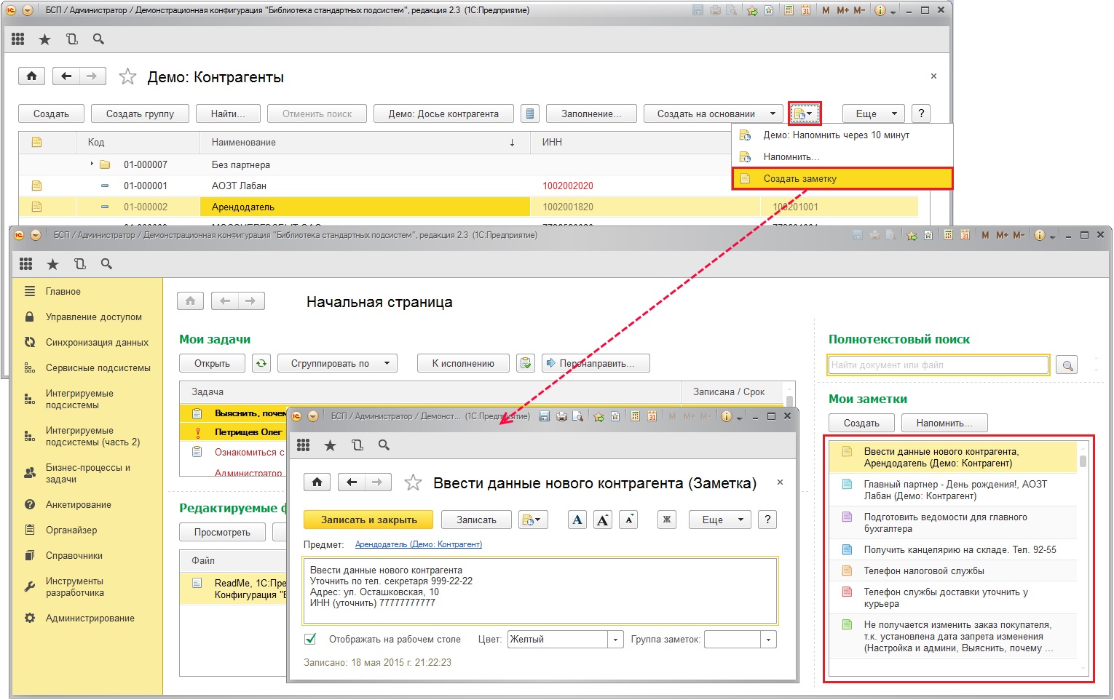Screen dimensions: 1114x700
Task: Open reminder dropdown icon in note window
Action: coord(532,520)
